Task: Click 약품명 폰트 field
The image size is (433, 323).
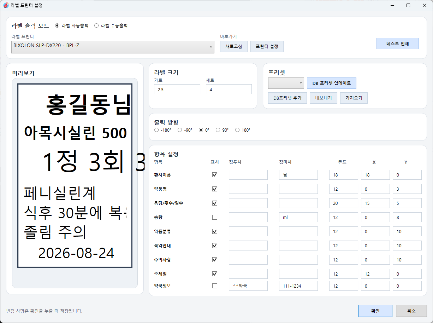Action: [x=344, y=189]
